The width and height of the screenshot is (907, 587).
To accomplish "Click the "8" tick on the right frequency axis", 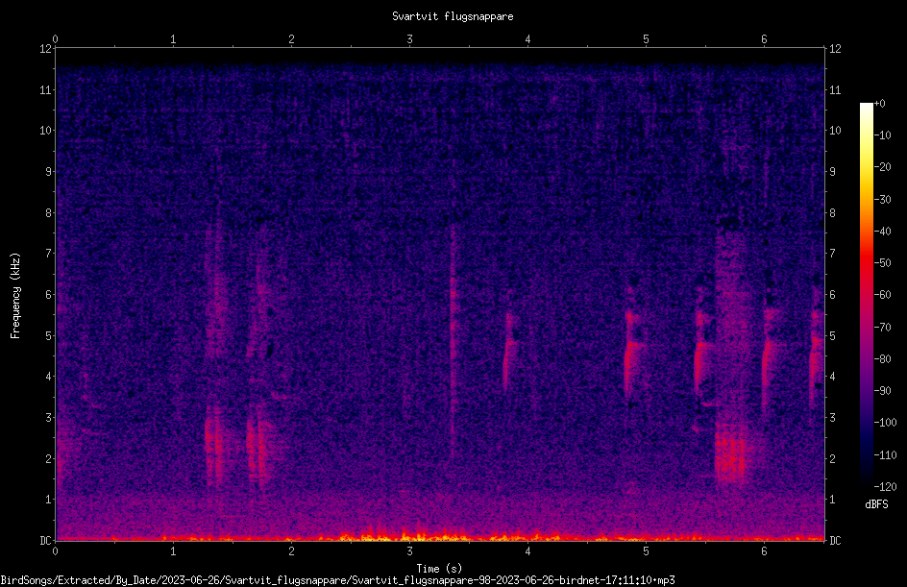I will coord(832,213).
